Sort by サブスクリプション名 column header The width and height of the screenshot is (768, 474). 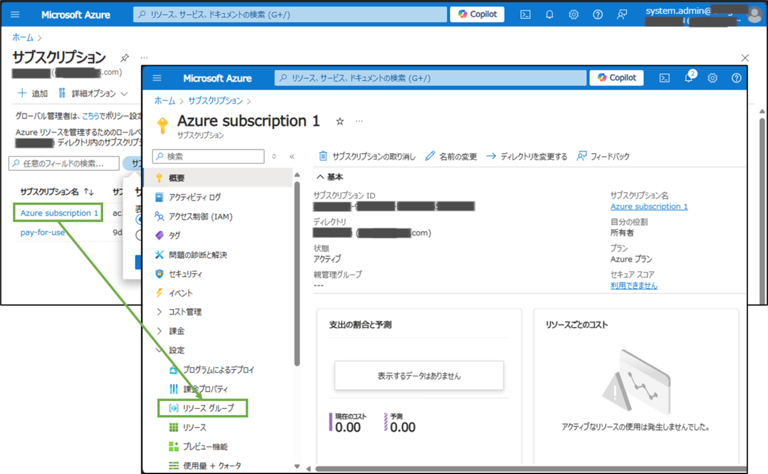tap(57, 191)
